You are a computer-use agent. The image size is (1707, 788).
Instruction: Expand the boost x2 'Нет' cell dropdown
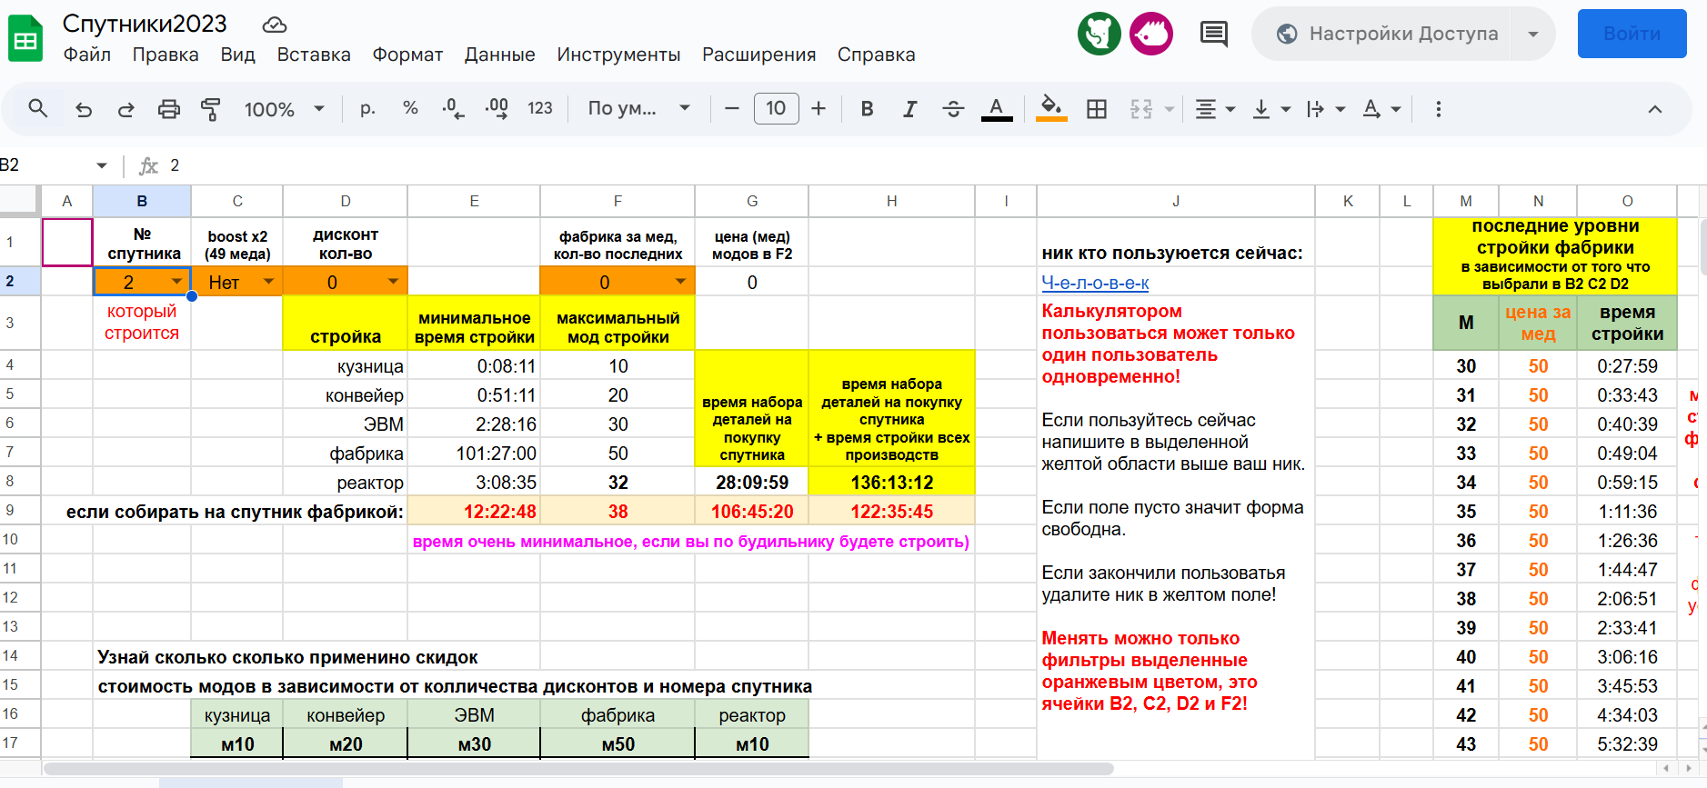coord(268,282)
